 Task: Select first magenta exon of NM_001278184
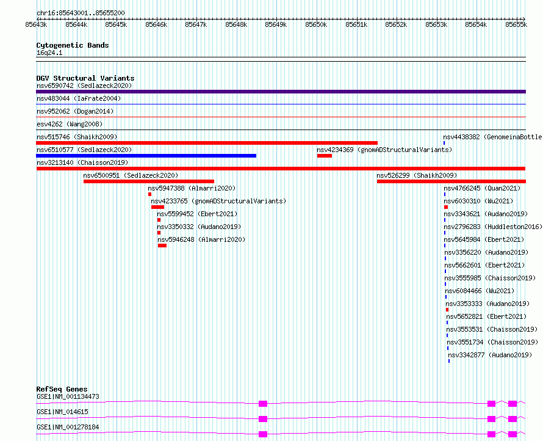pos(263,434)
